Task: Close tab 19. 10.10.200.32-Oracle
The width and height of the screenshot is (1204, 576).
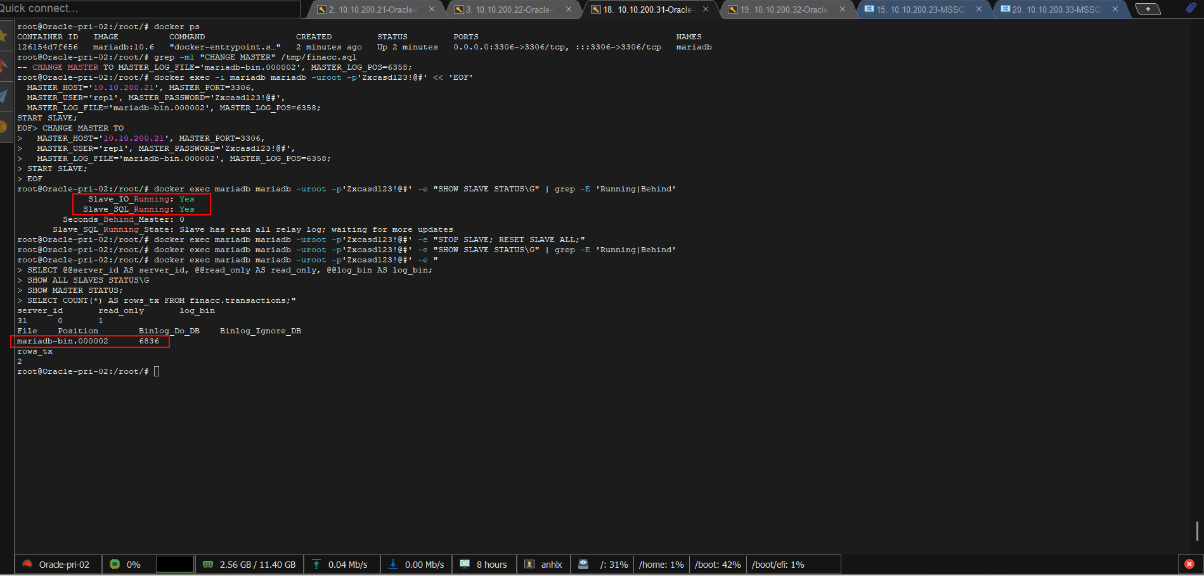Action: click(x=843, y=10)
